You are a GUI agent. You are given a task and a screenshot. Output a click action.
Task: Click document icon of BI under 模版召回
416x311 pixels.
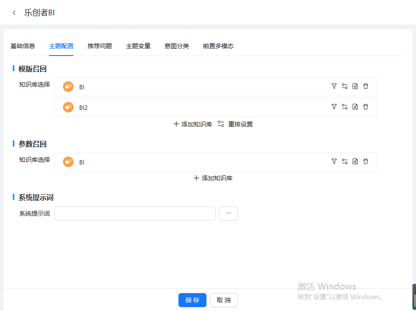click(x=355, y=87)
